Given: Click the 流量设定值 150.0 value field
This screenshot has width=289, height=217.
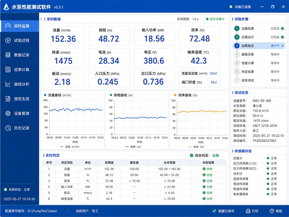Looking at the screenshot, I should pos(213,73).
